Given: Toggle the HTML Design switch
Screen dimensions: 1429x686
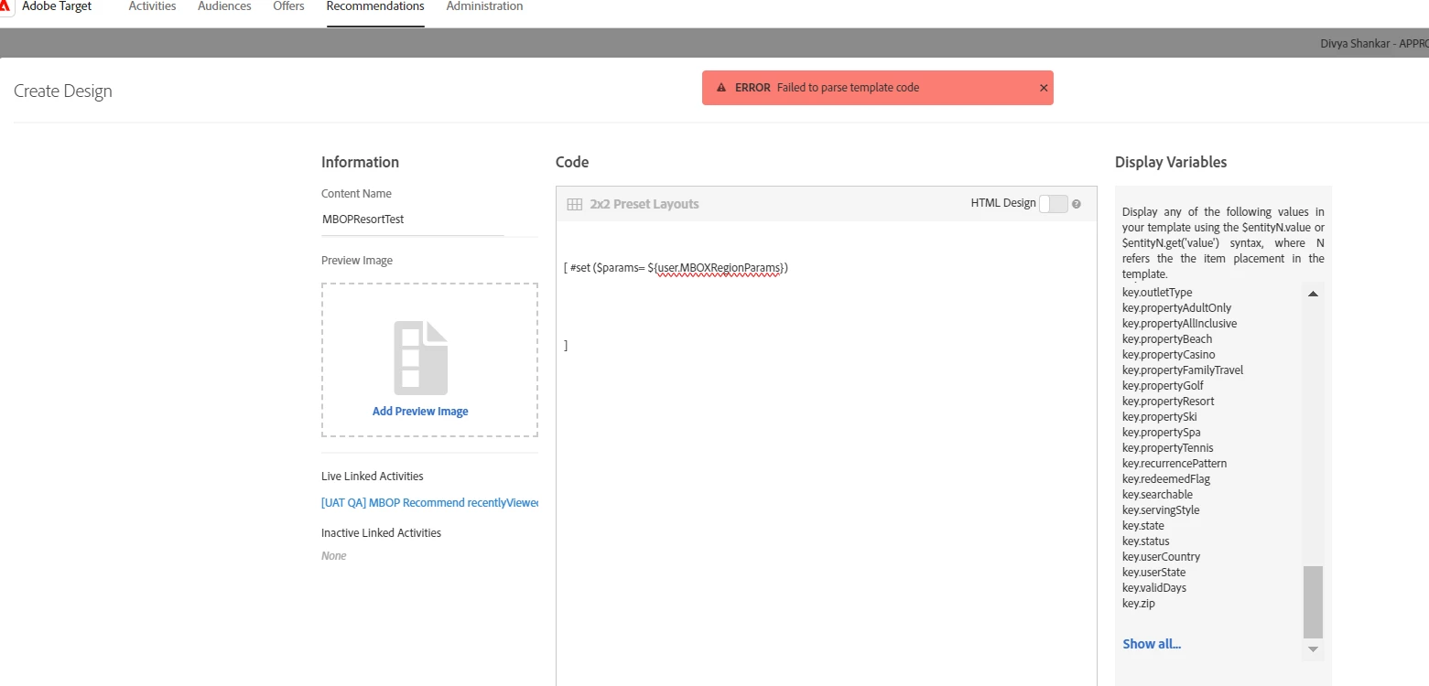Looking at the screenshot, I should (x=1054, y=204).
